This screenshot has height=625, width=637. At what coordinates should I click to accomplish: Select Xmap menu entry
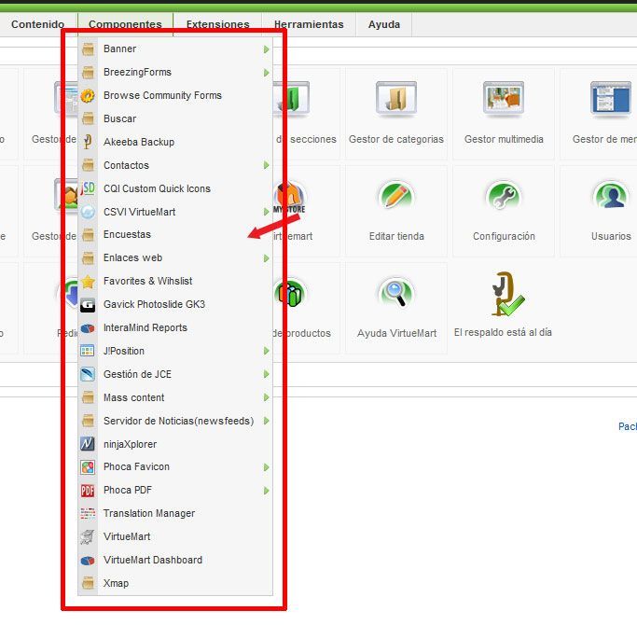point(175,583)
